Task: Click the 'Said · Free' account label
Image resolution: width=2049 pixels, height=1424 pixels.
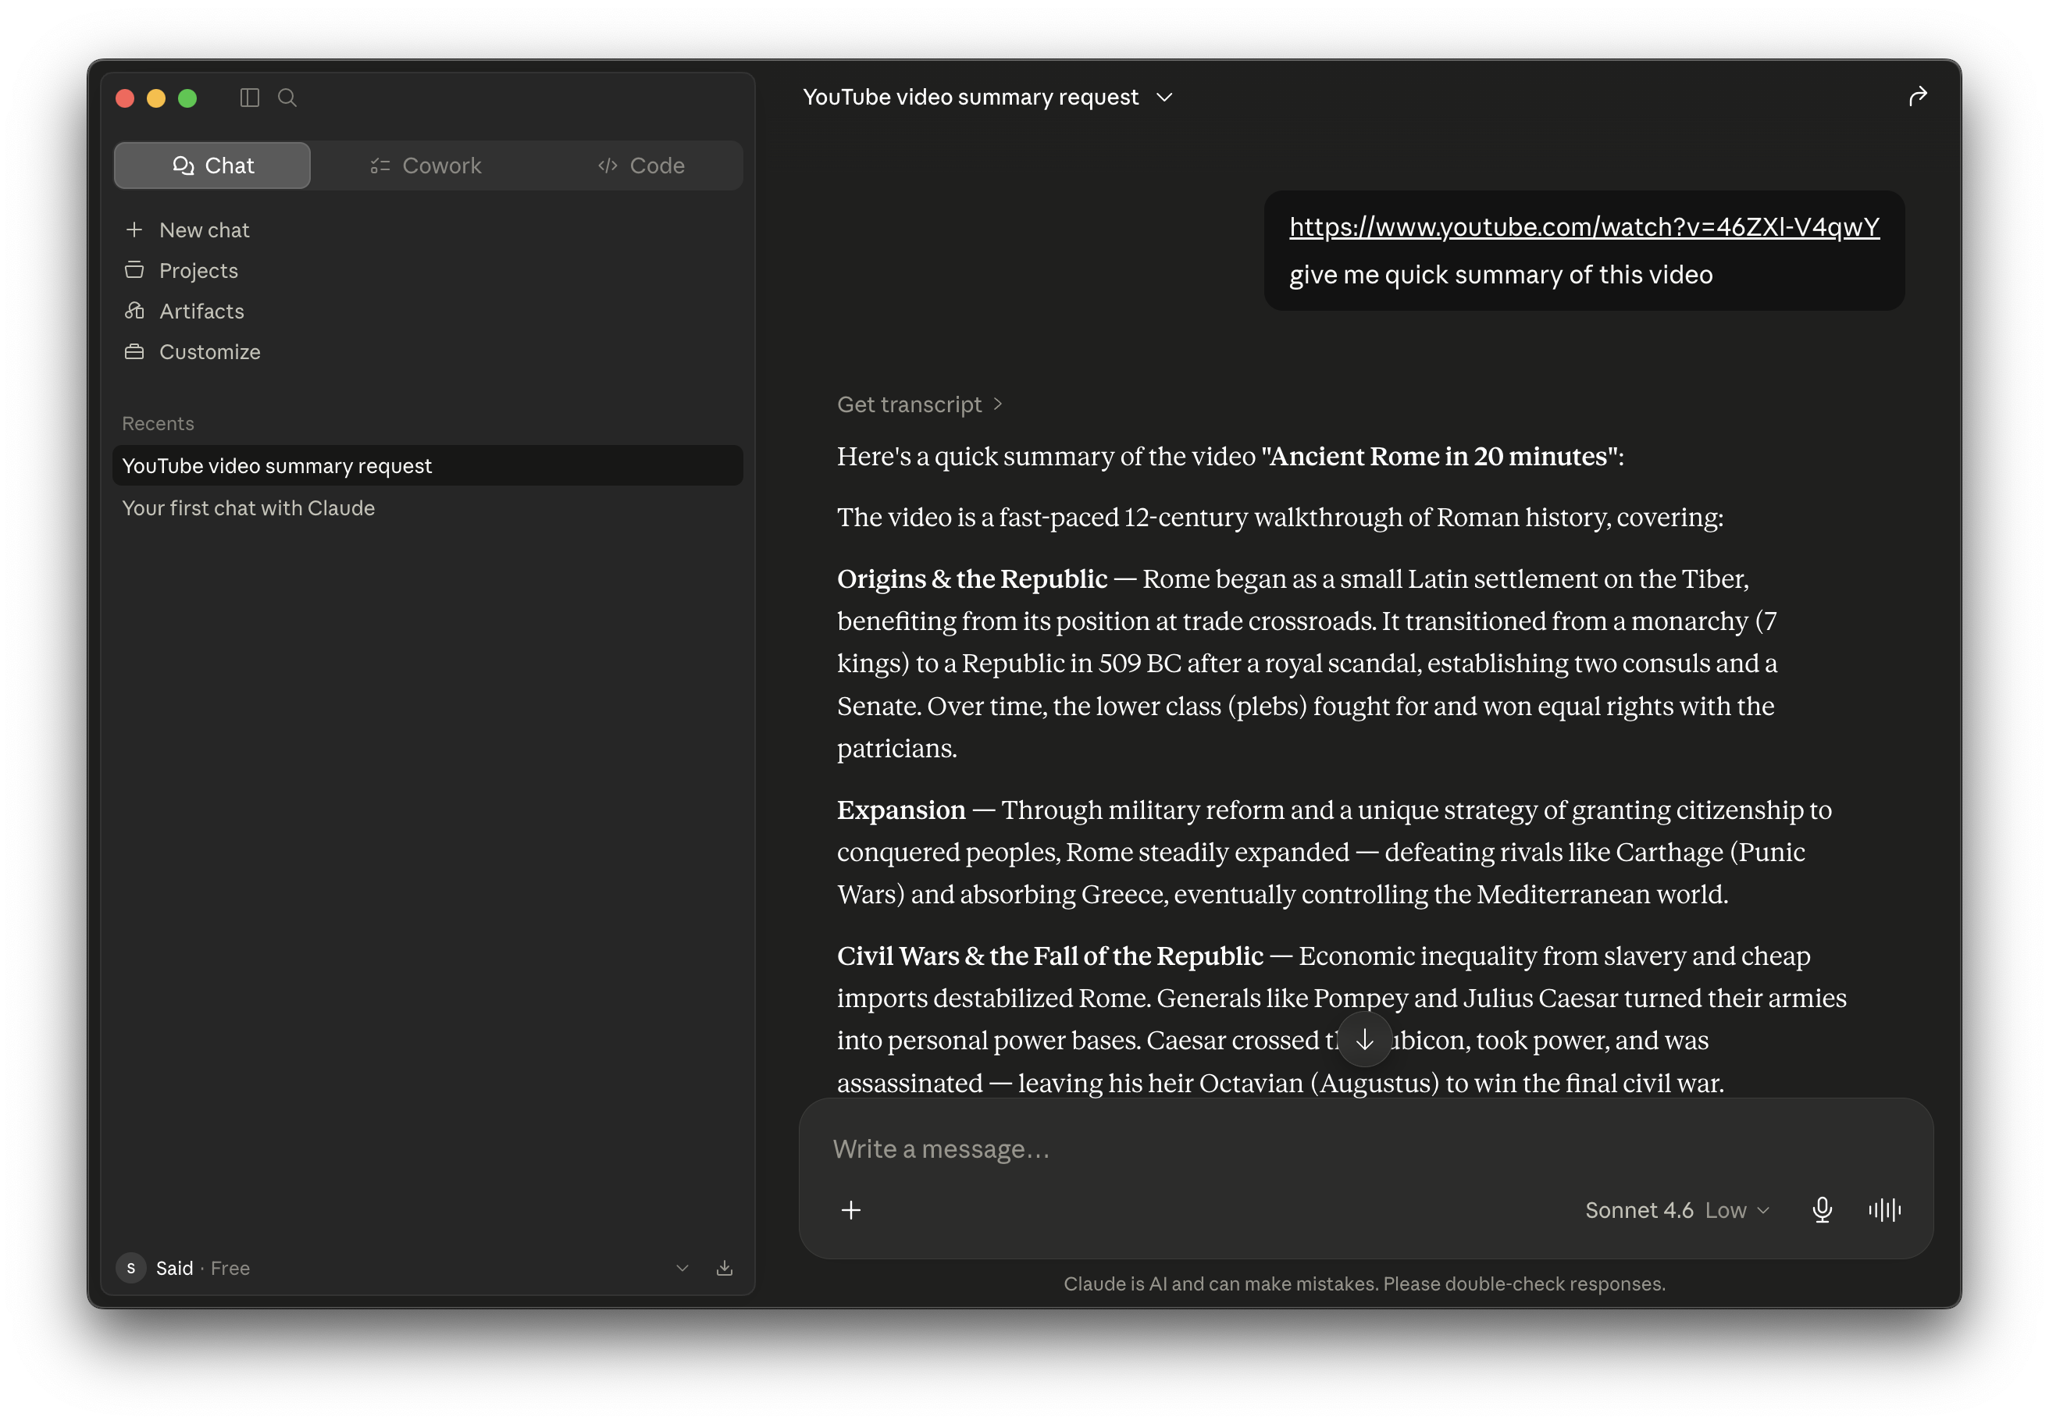Action: 202,1268
